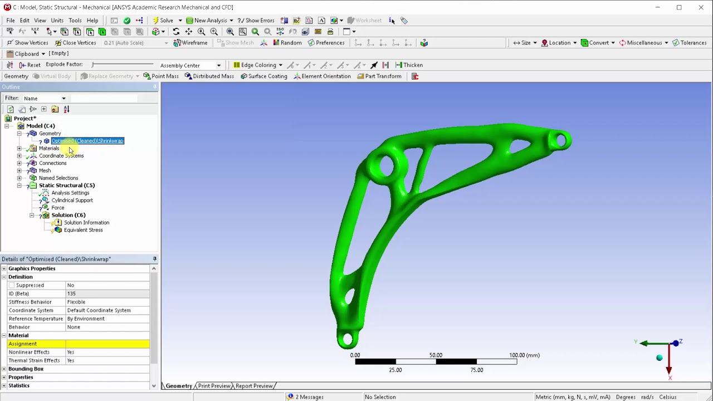Open the View menu
Viewport: 713px width, 401px height.
[x=40, y=21]
